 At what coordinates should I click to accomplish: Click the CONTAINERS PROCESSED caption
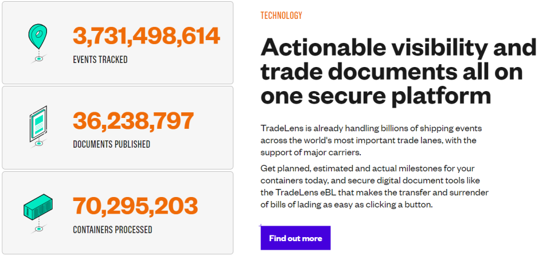112,230
